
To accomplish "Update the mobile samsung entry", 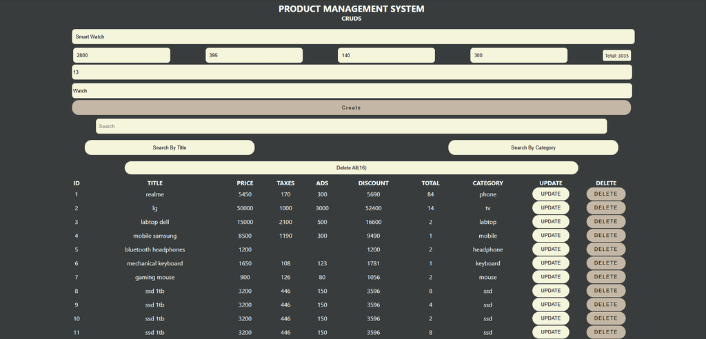I will [x=550, y=236].
